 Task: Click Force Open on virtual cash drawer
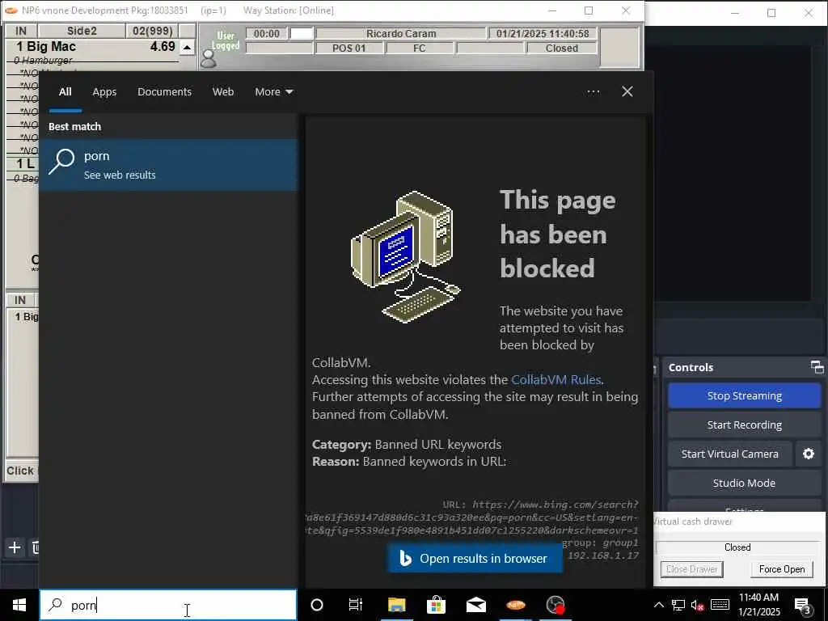point(782,568)
